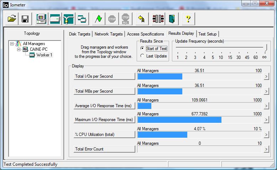Duplicate the selected worker
The width and height of the screenshot is (277, 170).
click(82, 19)
